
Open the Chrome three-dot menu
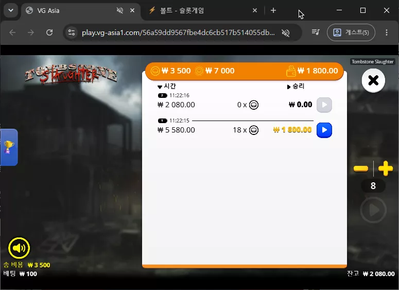[387, 32]
